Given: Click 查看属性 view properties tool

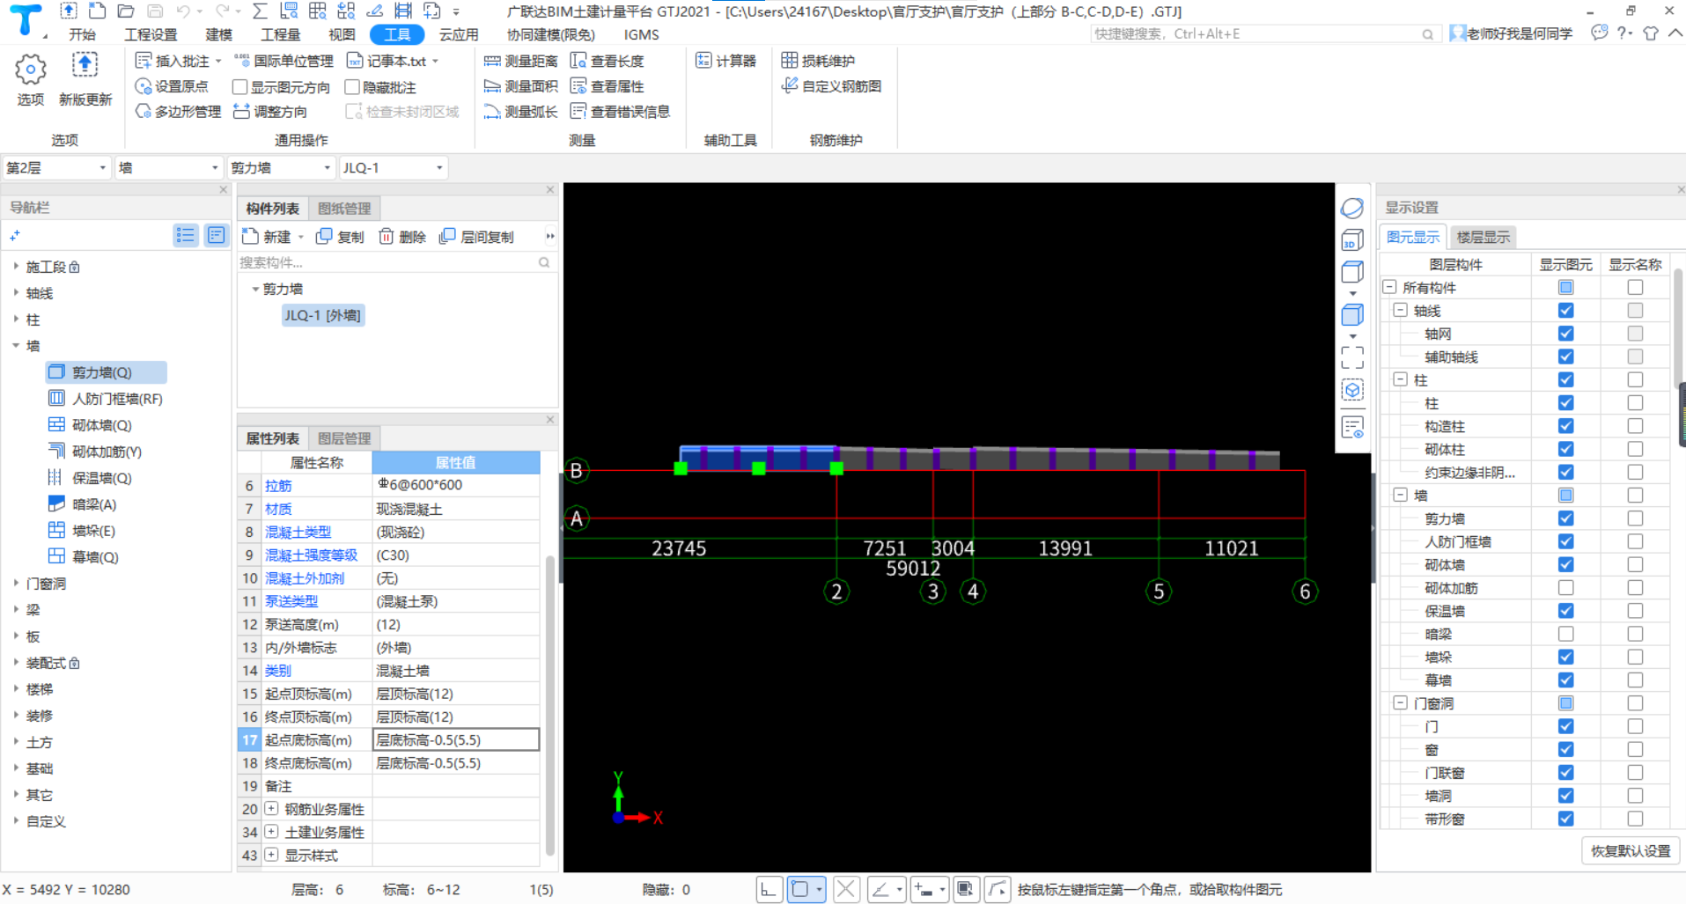Looking at the screenshot, I should (x=607, y=86).
